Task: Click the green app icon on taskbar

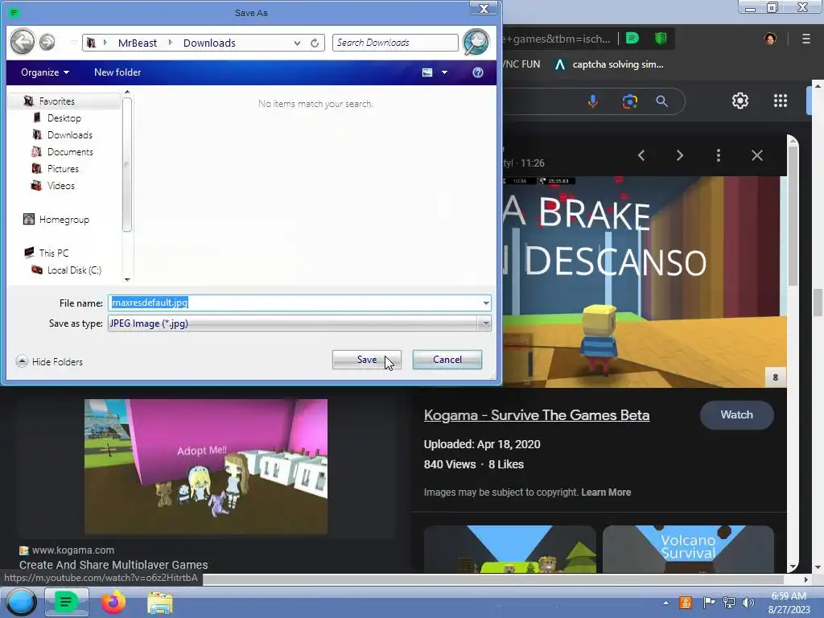Action: (66, 602)
